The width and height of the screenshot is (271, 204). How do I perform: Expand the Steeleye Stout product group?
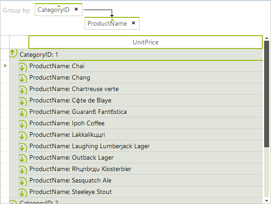(23, 193)
